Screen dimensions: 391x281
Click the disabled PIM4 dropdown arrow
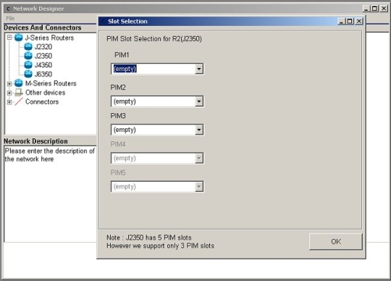[198, 158]
